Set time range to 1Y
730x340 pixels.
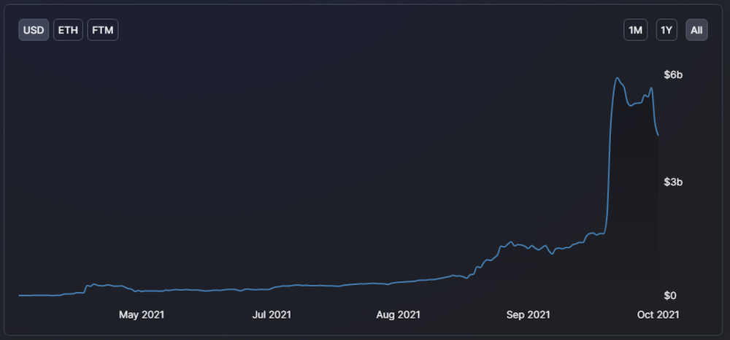(x=666, y=30)
